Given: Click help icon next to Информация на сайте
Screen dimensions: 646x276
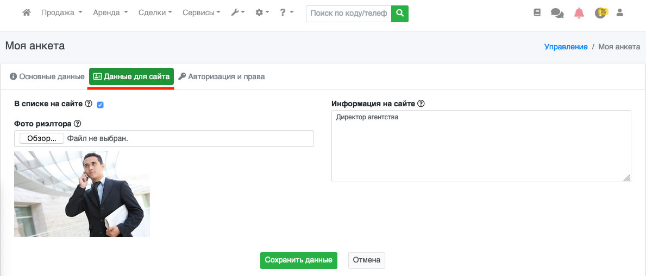Looking at the screenshot, I should click(421, 104).
